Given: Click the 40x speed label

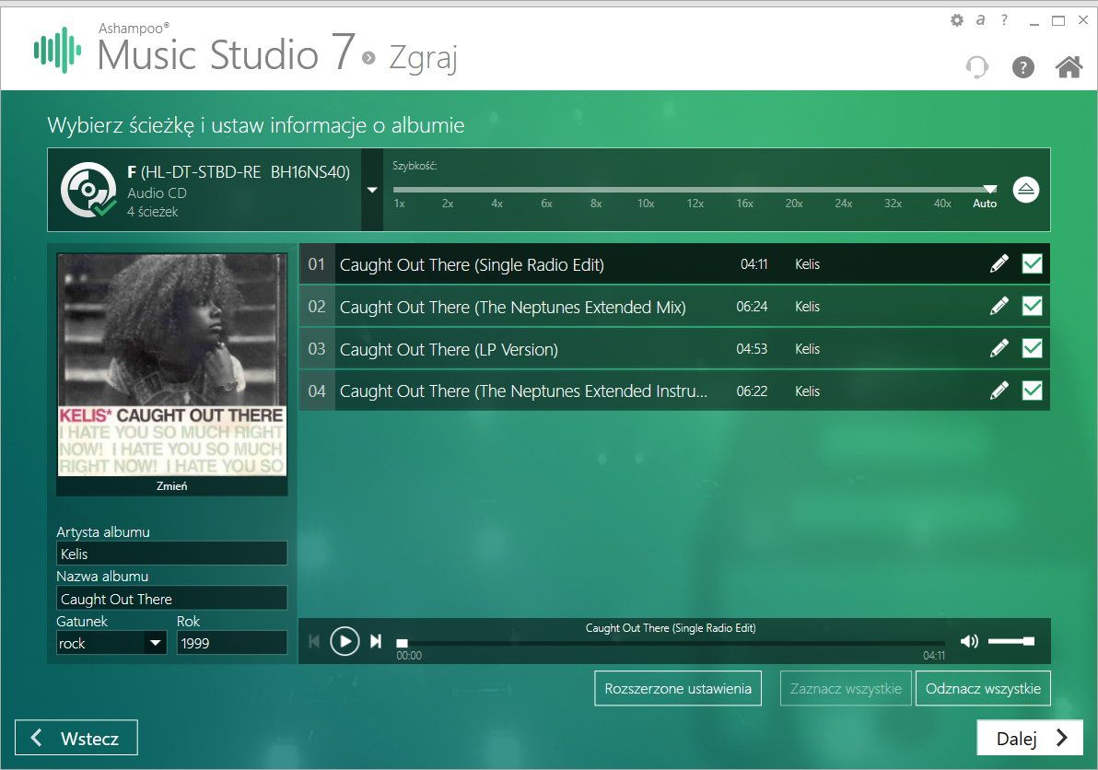Looking at the screenshot, I should click(x=942, y=204).
